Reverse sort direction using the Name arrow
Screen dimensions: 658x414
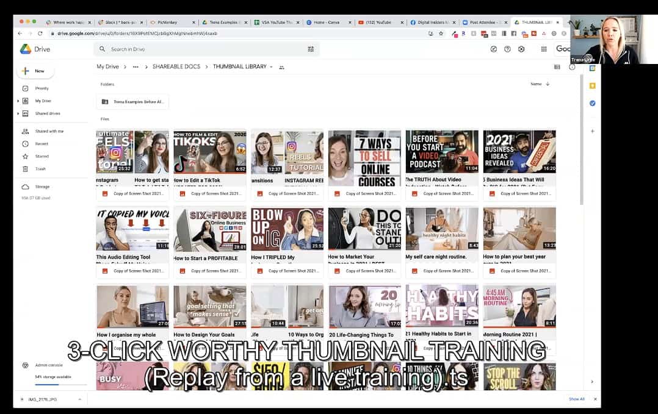[x=548, y=84]
